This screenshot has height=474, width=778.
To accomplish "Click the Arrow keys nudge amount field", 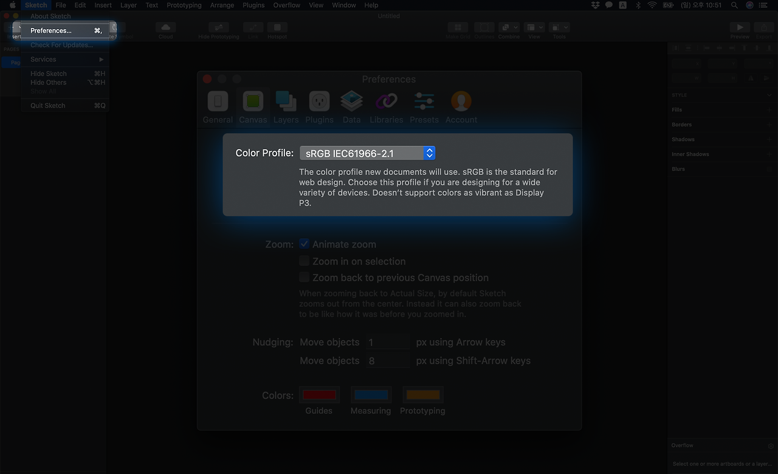I will pyautogui.click(x=388, y=342).
